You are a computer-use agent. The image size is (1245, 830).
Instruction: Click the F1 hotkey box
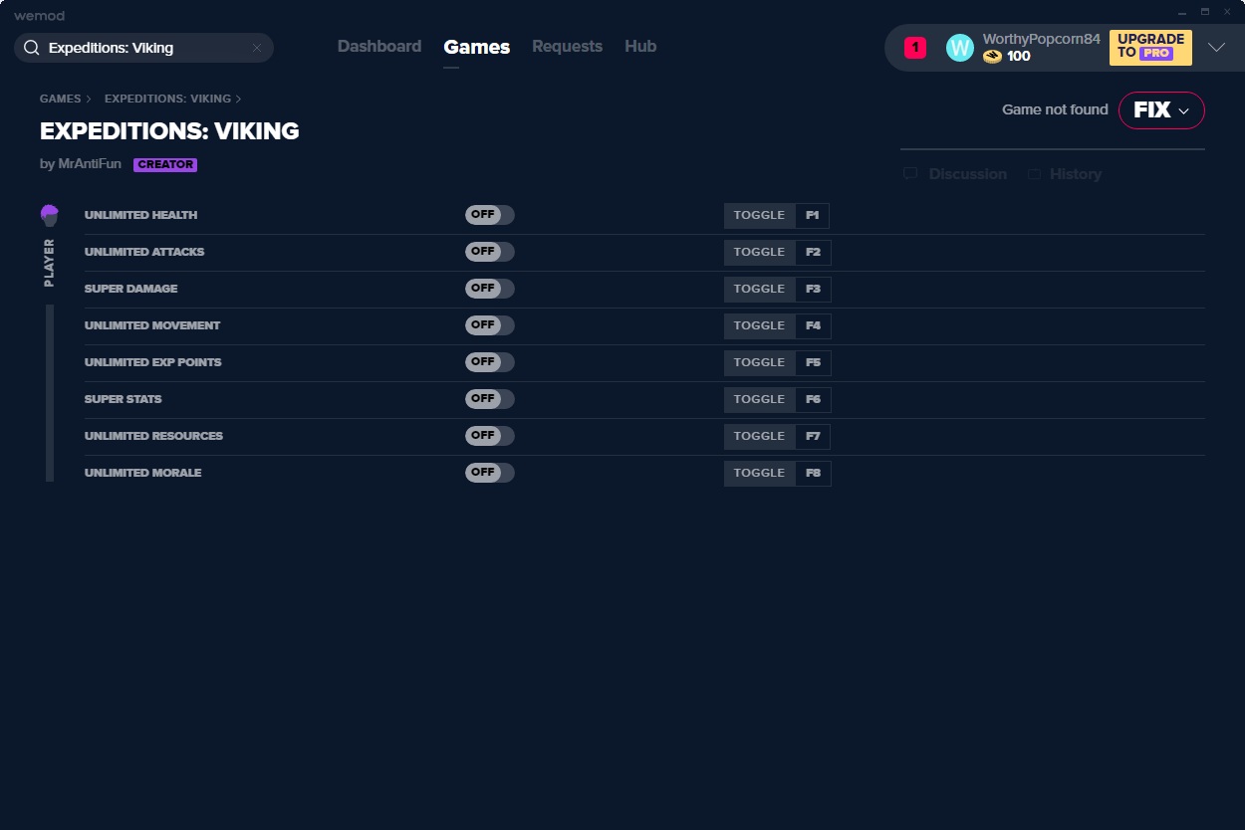813,215
